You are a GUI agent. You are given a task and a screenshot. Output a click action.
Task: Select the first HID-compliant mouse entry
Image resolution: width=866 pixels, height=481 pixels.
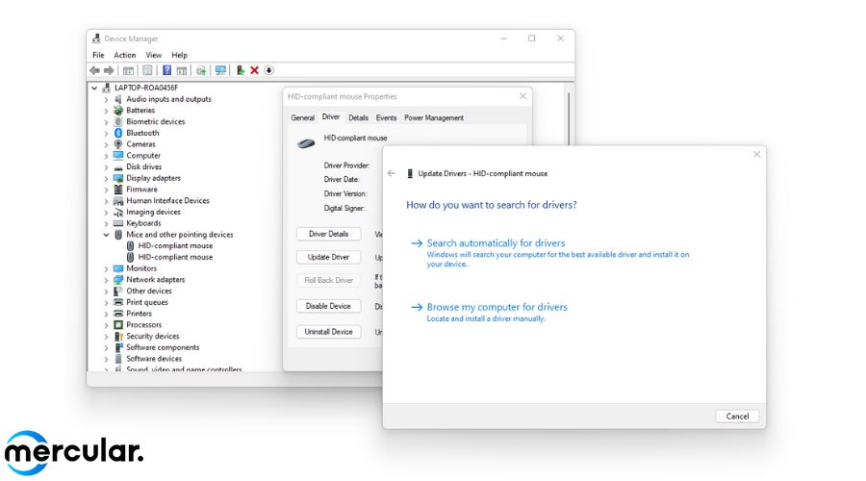tap(175, 245)
